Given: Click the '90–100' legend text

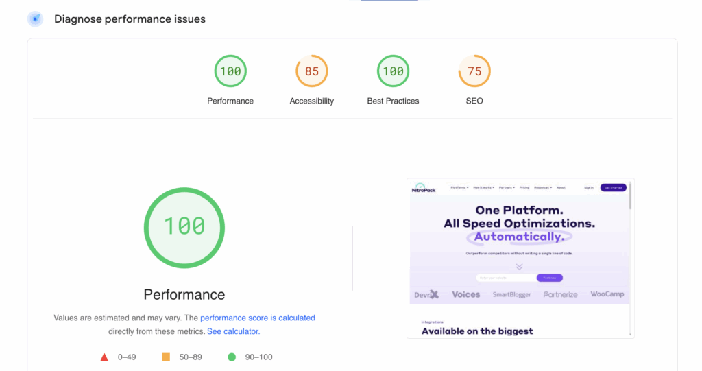Looking at the screenshot, I should (258, 357).
